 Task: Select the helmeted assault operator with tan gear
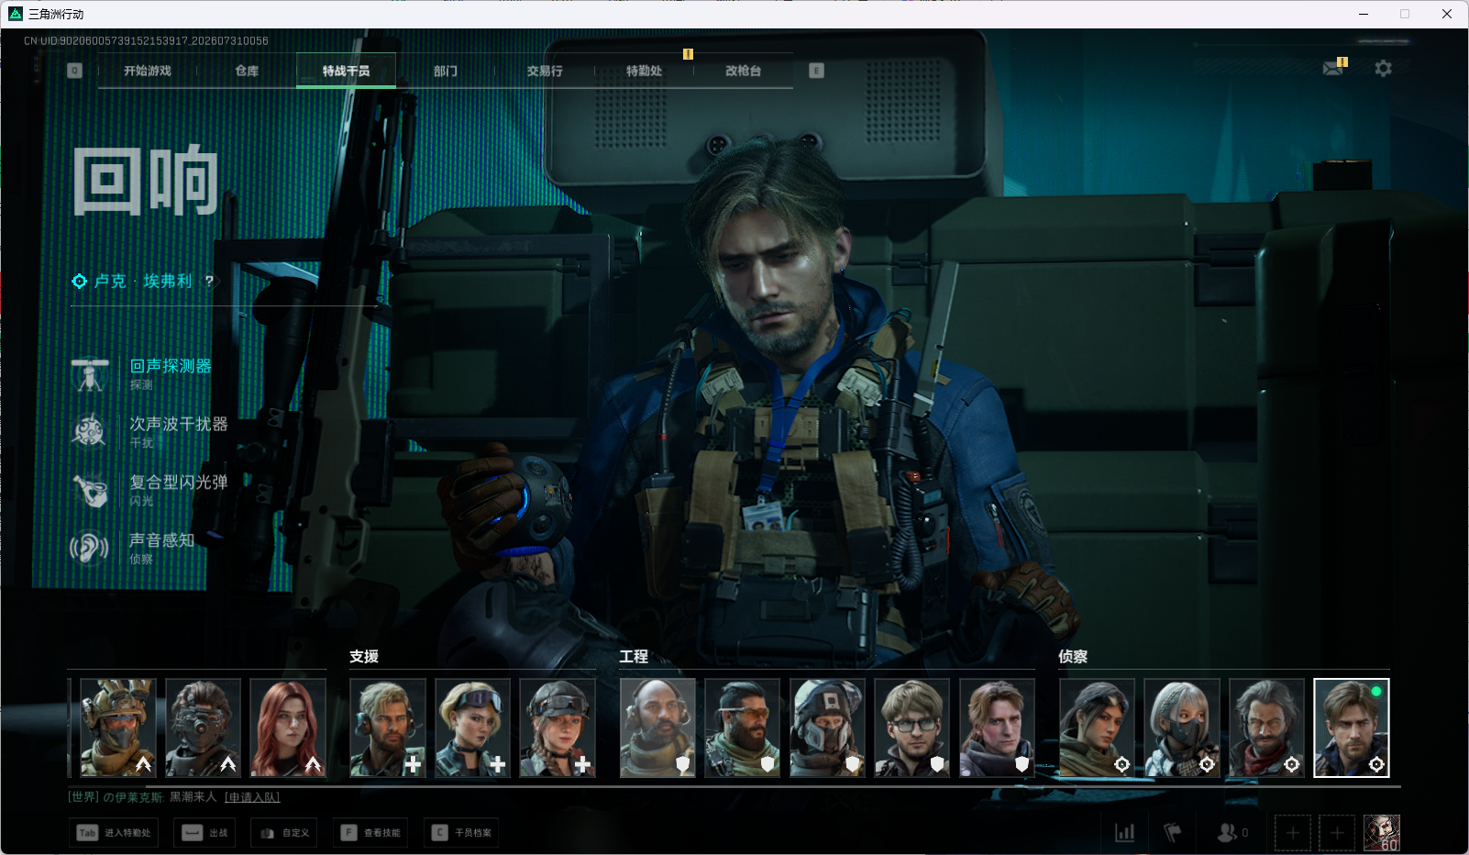pos(118,728)
